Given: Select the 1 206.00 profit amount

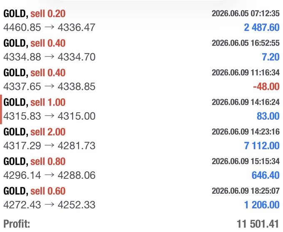Looking at the screenshot, I should [x=262, y=205].
